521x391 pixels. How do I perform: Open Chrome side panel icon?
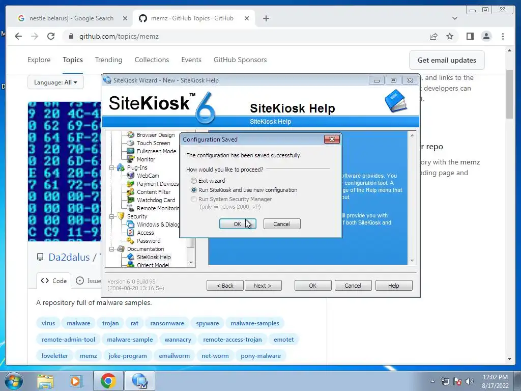(x=470, y=36)
